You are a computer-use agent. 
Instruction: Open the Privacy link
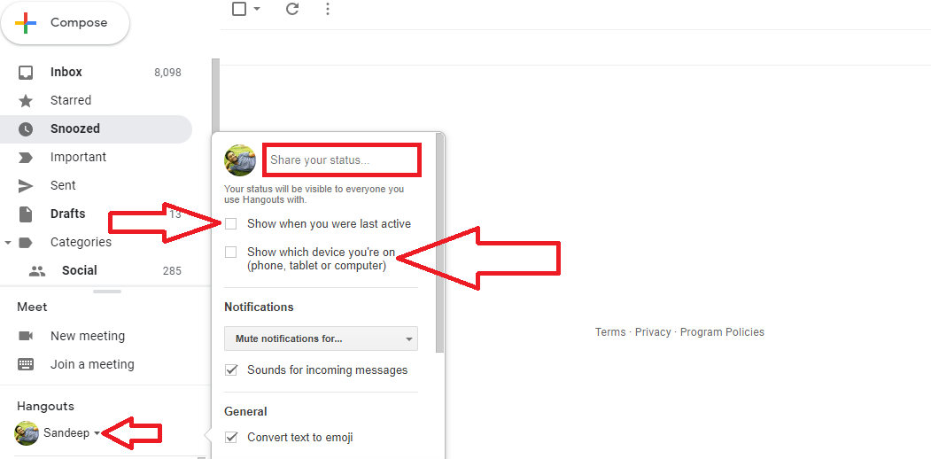pos(653,332)
